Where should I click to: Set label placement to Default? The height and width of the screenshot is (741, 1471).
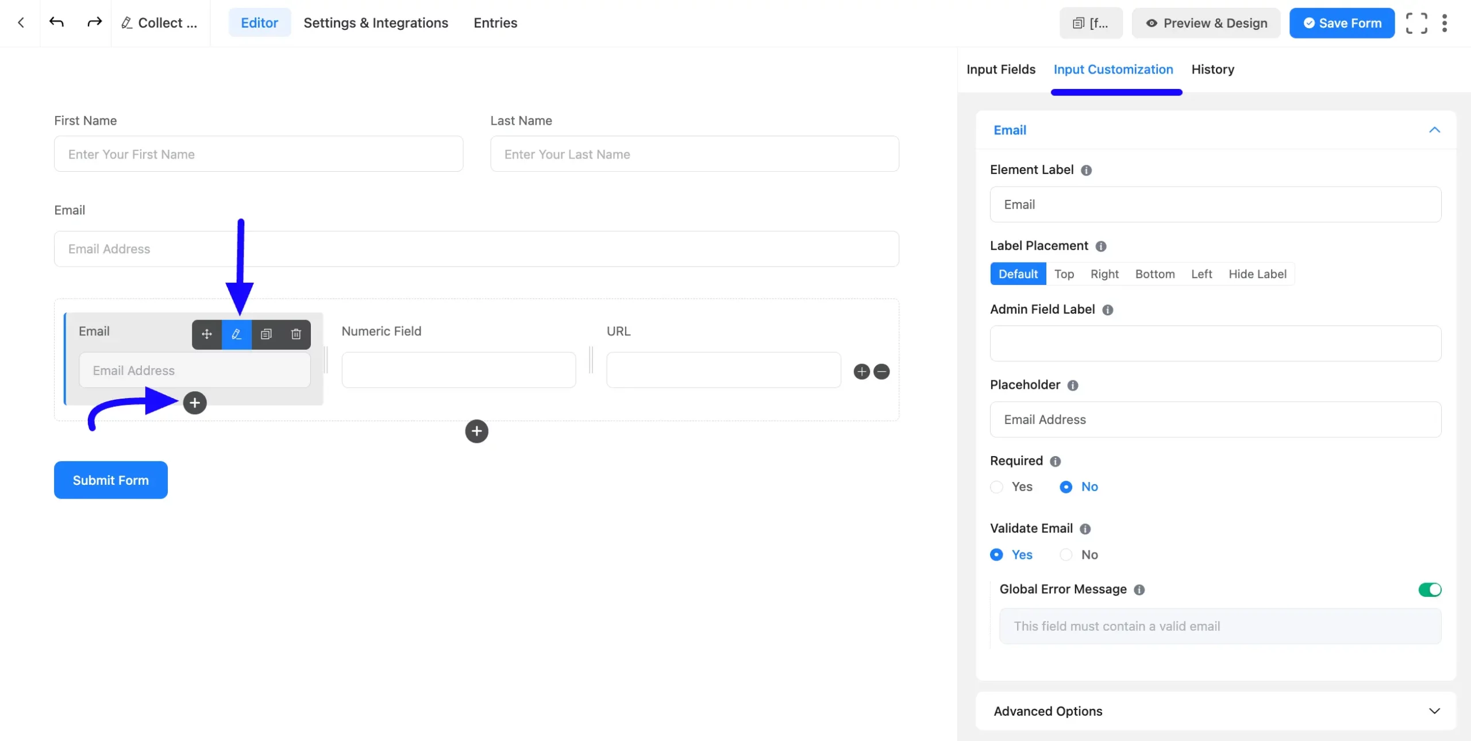pyautogui.click(x=1018, y=274)
